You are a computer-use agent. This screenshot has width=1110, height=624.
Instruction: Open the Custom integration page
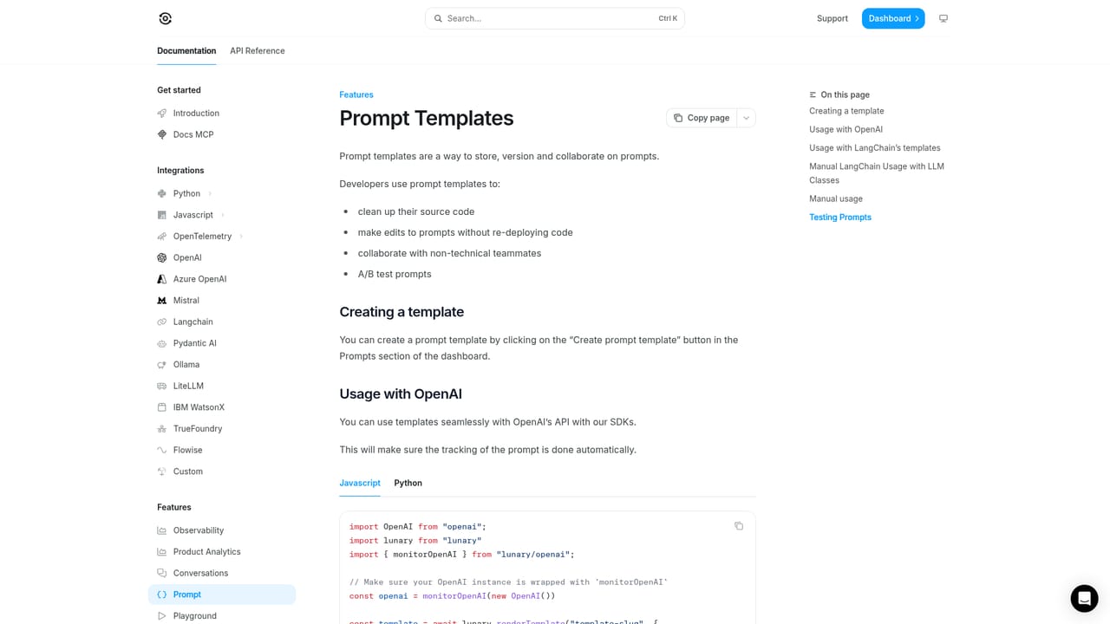222,471
